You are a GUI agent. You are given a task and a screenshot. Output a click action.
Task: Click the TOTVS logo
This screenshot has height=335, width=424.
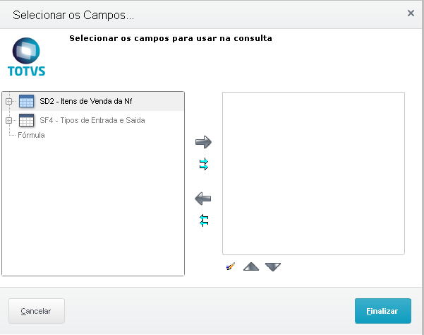[x=26, y=57]
